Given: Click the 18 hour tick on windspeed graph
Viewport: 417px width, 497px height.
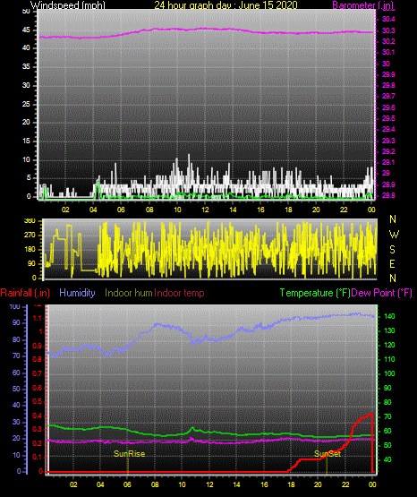Looking at the screenshot, I should coord(288,210).
